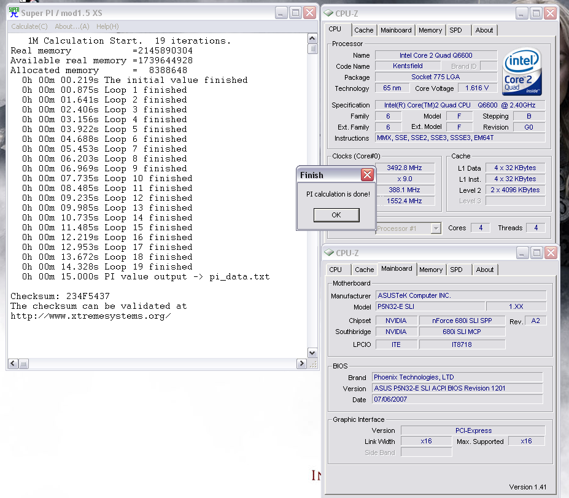
Task: Click the P5N32-E SLI model field
Action: 430,306
